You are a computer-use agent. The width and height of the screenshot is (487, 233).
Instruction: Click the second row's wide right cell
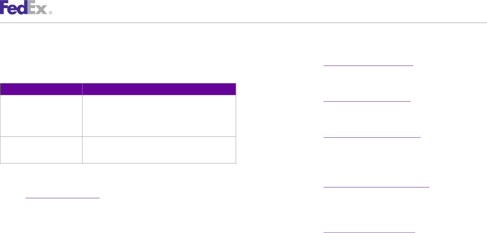159,150
